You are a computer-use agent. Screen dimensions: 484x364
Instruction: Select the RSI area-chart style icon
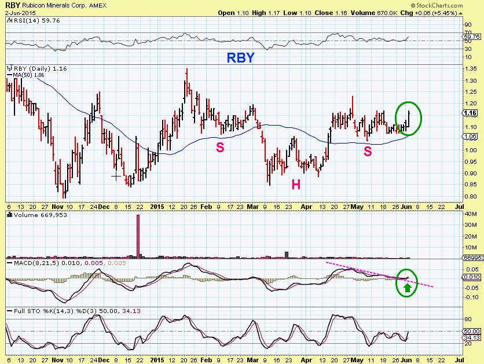pos(9,20)
